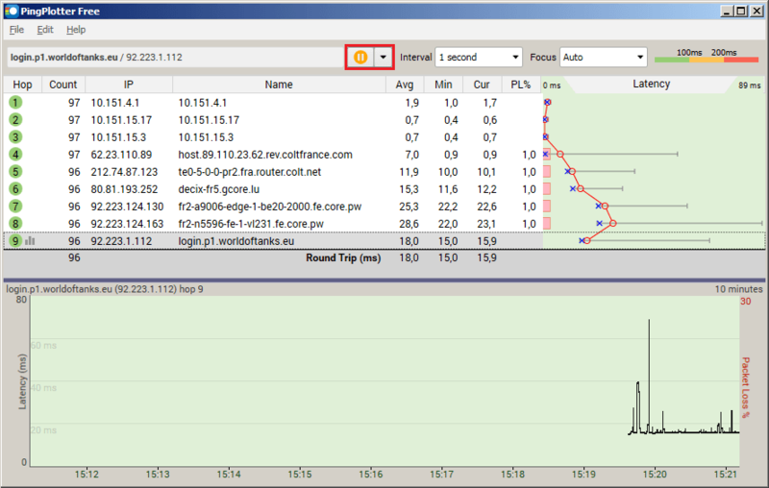
Task: Click the green hop 4 circle icon
Action: click(15, 155)
